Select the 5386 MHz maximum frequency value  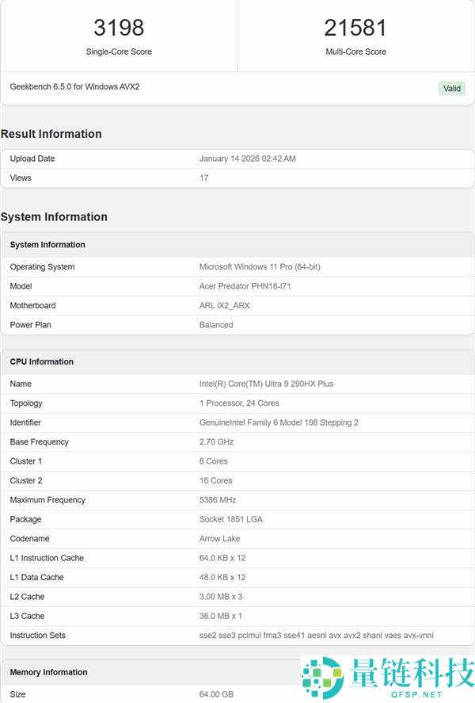[218, 500]
